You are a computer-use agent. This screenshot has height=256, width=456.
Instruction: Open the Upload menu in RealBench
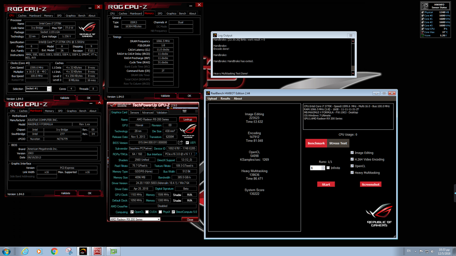212,98
